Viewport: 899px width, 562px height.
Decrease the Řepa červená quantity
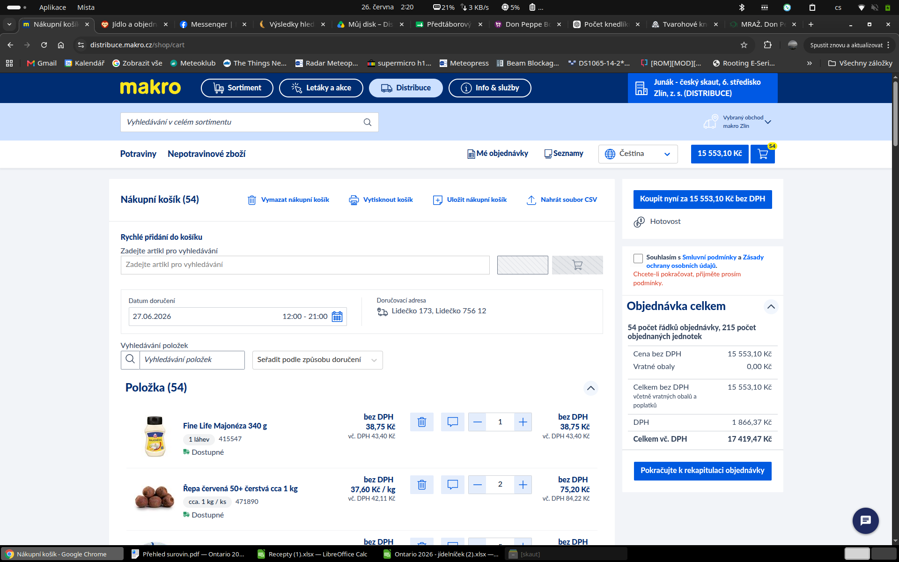coord(477,485)
